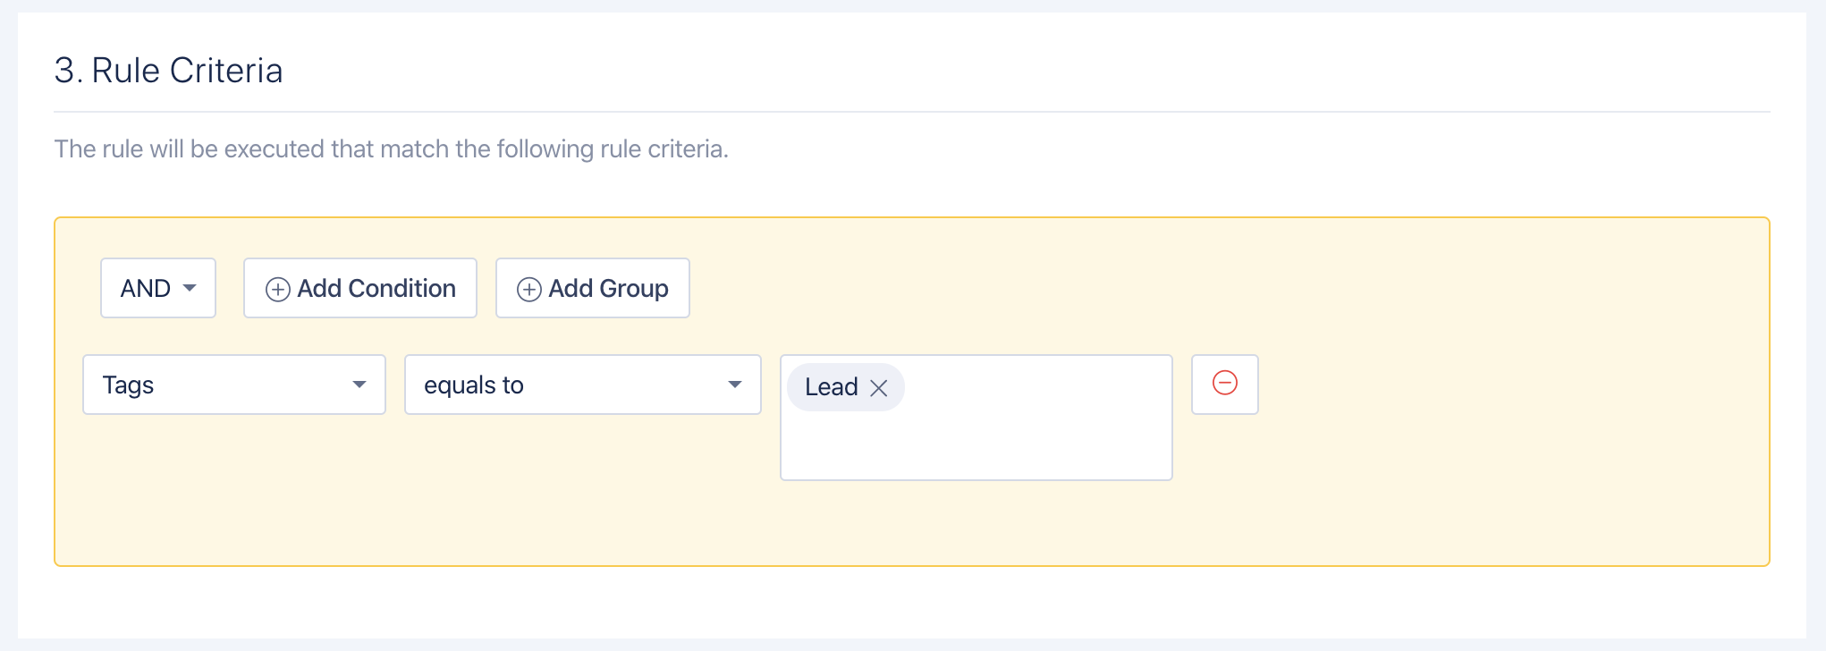Click the 3. Rule Criteria heading
The image size is (1826, 651).
[x=168, y=71]
